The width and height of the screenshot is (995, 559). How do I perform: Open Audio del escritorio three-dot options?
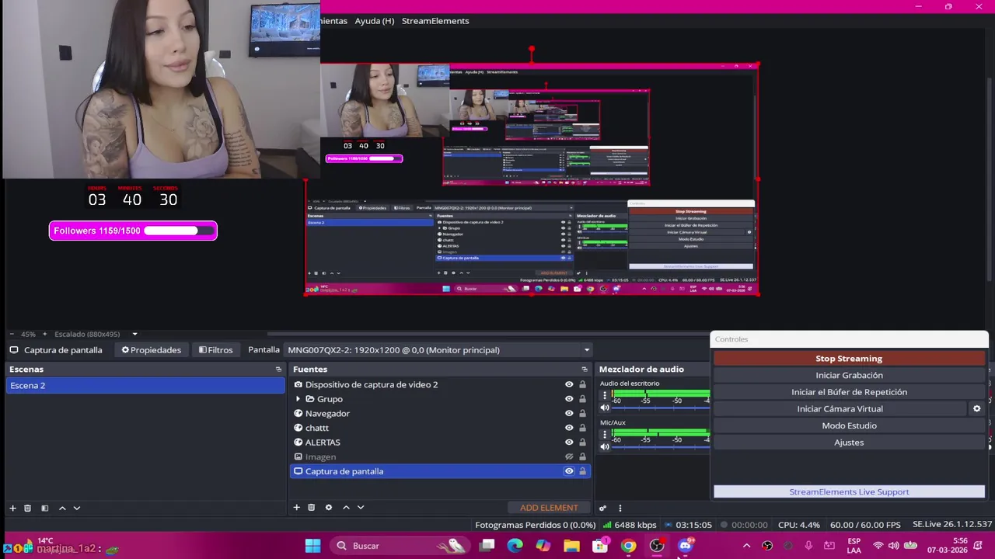pyautogui.click(x=605, y=395)
